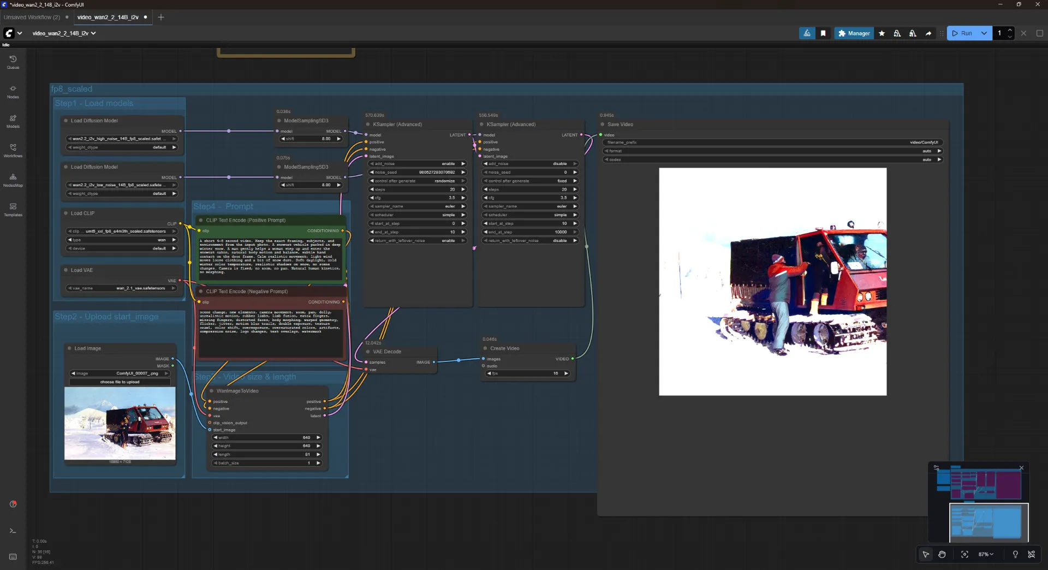Viewport: 1048px width, 570px height.
Task: Click the fit view icon
Action: 964,554
